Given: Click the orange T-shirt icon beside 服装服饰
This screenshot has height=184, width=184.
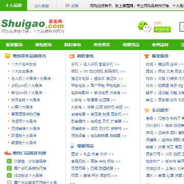Looking at the screenshot, I should pyautogui.click(x=147, y=56).
